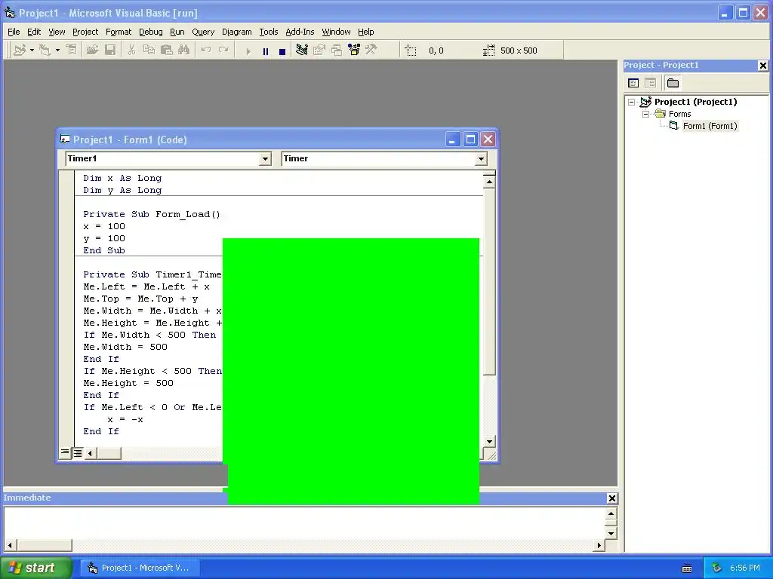This screenshot has width=773, height=579.
Task: Click the system tray network icon
Action: click(x=716, y=568)
